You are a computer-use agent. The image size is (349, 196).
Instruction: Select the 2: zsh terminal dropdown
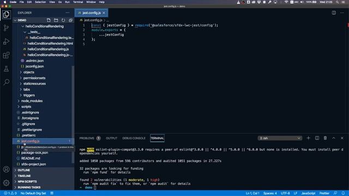point(280,138)
